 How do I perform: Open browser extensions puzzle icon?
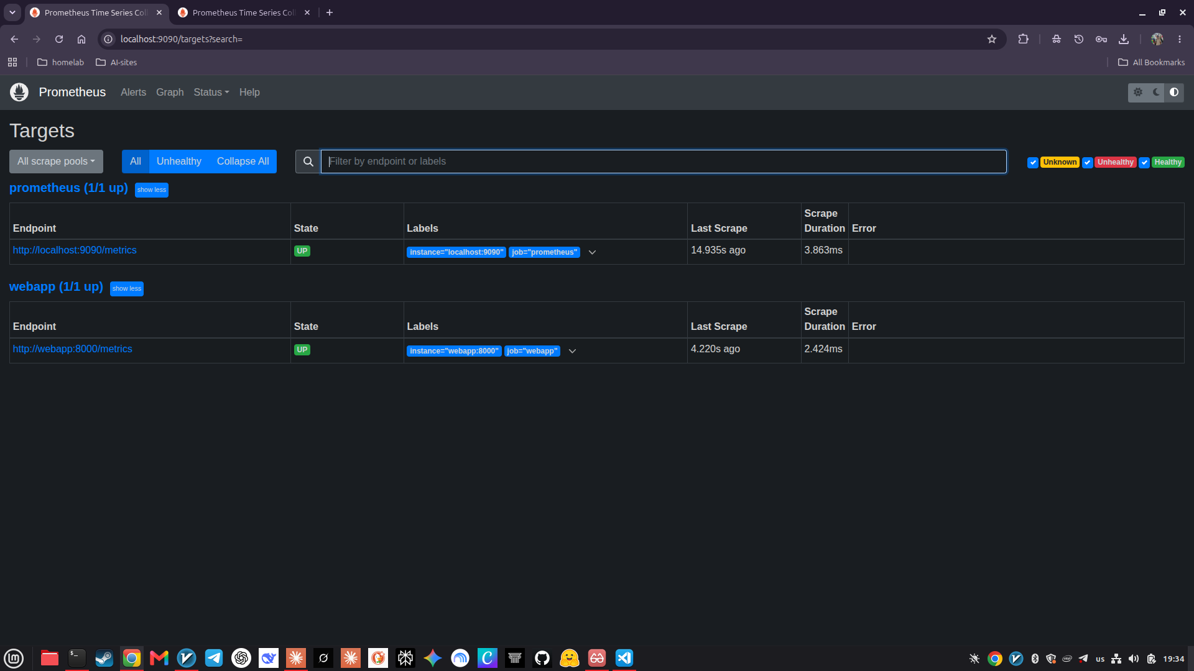tap(1023, 39)
